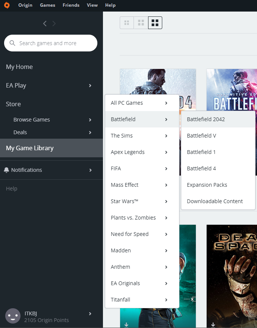
Task: Expand the Notifications chevron
Action: [90, 170]
